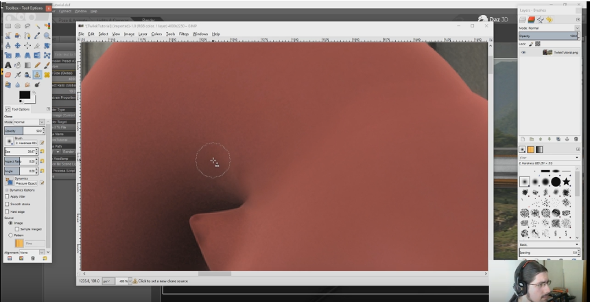Enable the Hard edge checkbox
Viewport: 590px width, 302px height.
tap(7, 211)
